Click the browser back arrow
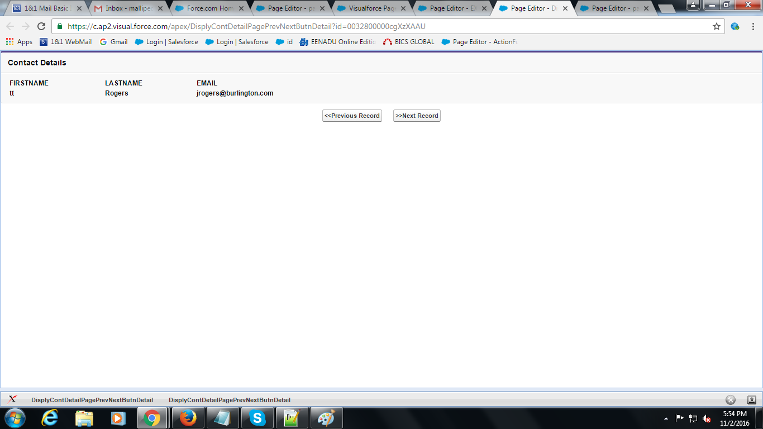The width and height of the screenshot is (763, 429). (x=9, y=26)
